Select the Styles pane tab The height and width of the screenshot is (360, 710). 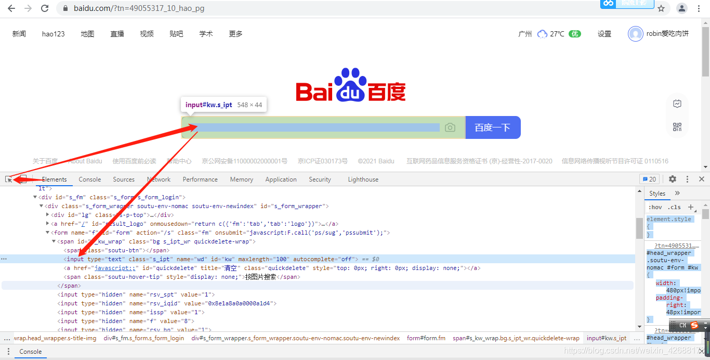[657, 193]
